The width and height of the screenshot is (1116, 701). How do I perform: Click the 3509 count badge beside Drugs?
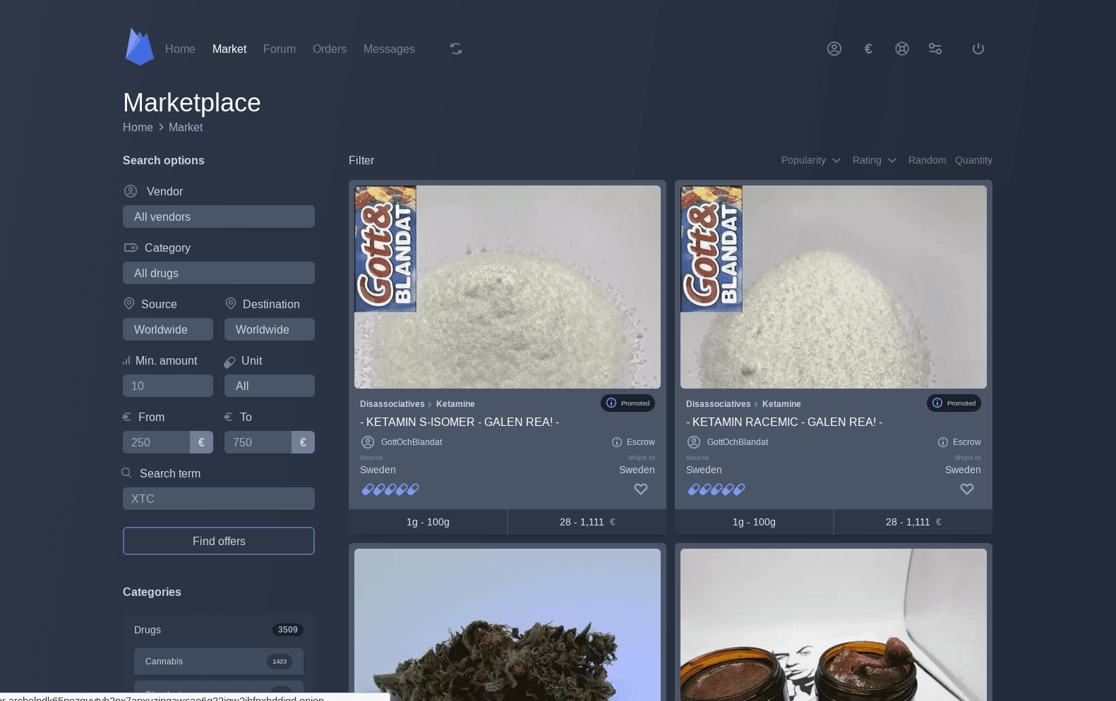click(288, 630)
